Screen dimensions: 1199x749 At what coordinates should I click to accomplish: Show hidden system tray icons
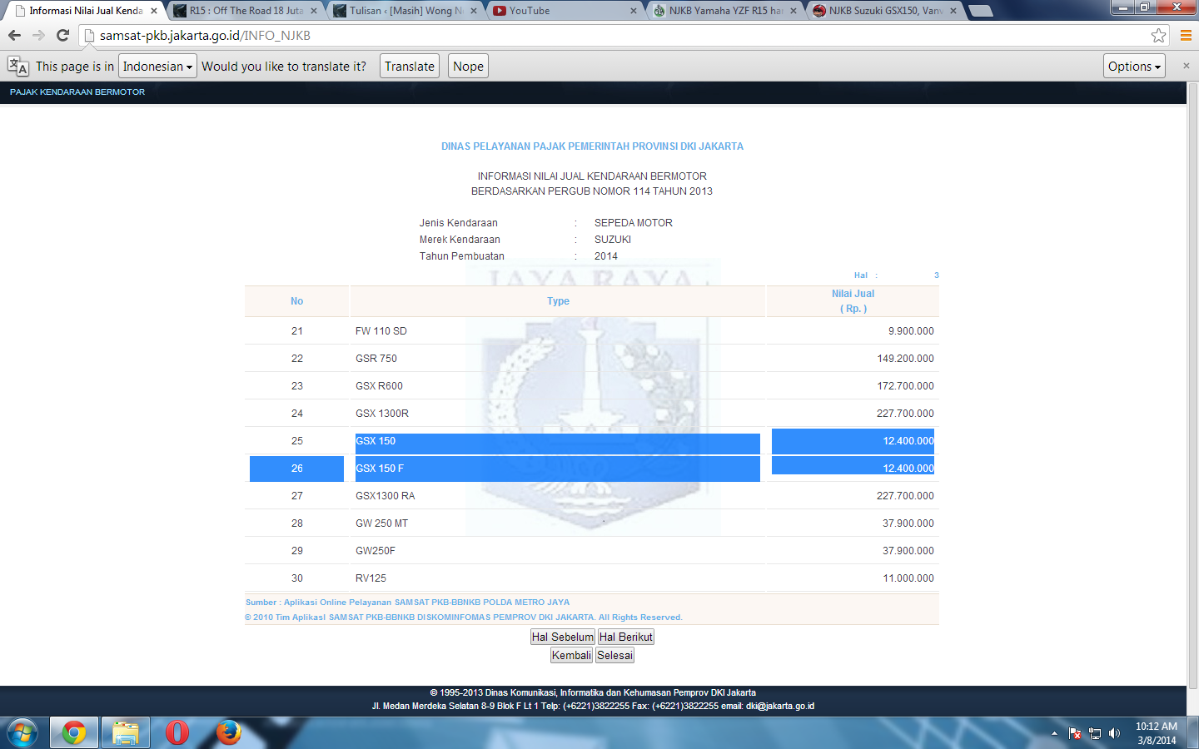pyautogui.click(x=1054, y=733)
